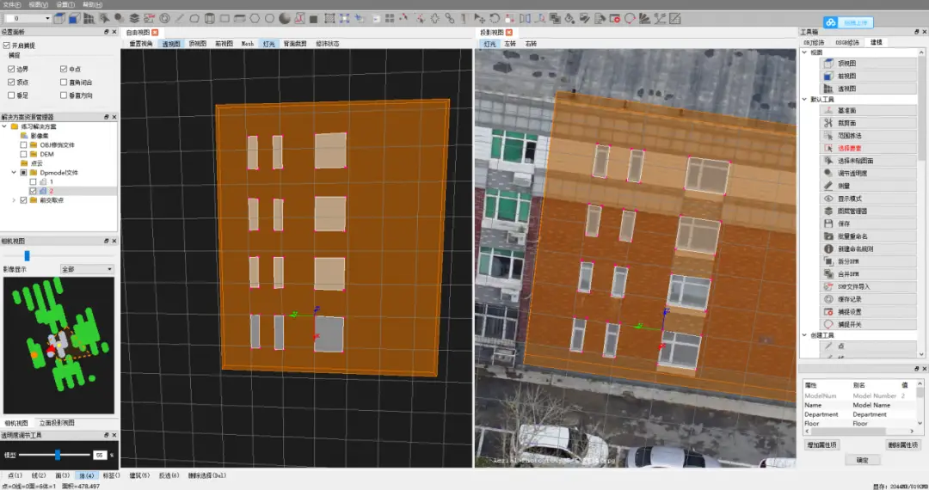Click the 增加属性项 button
Image resolution: width=929 pixels, height=490 pixels.
(x=821, y=445)
